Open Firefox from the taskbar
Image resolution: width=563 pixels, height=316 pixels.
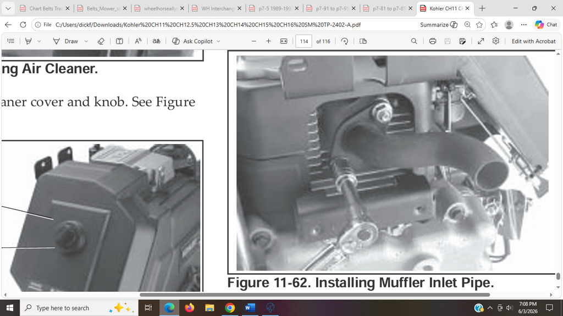pyautogui.click(x=189, y=308)
